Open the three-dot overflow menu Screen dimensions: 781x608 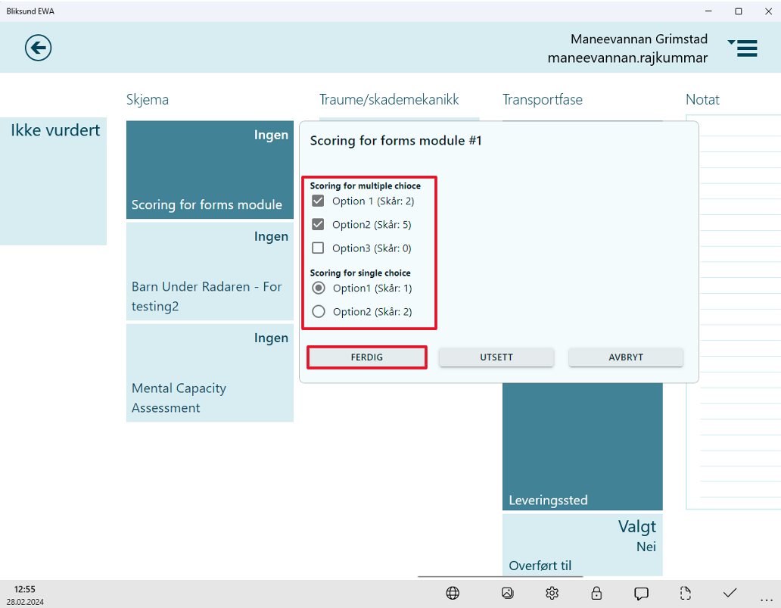tap(767, 600)
